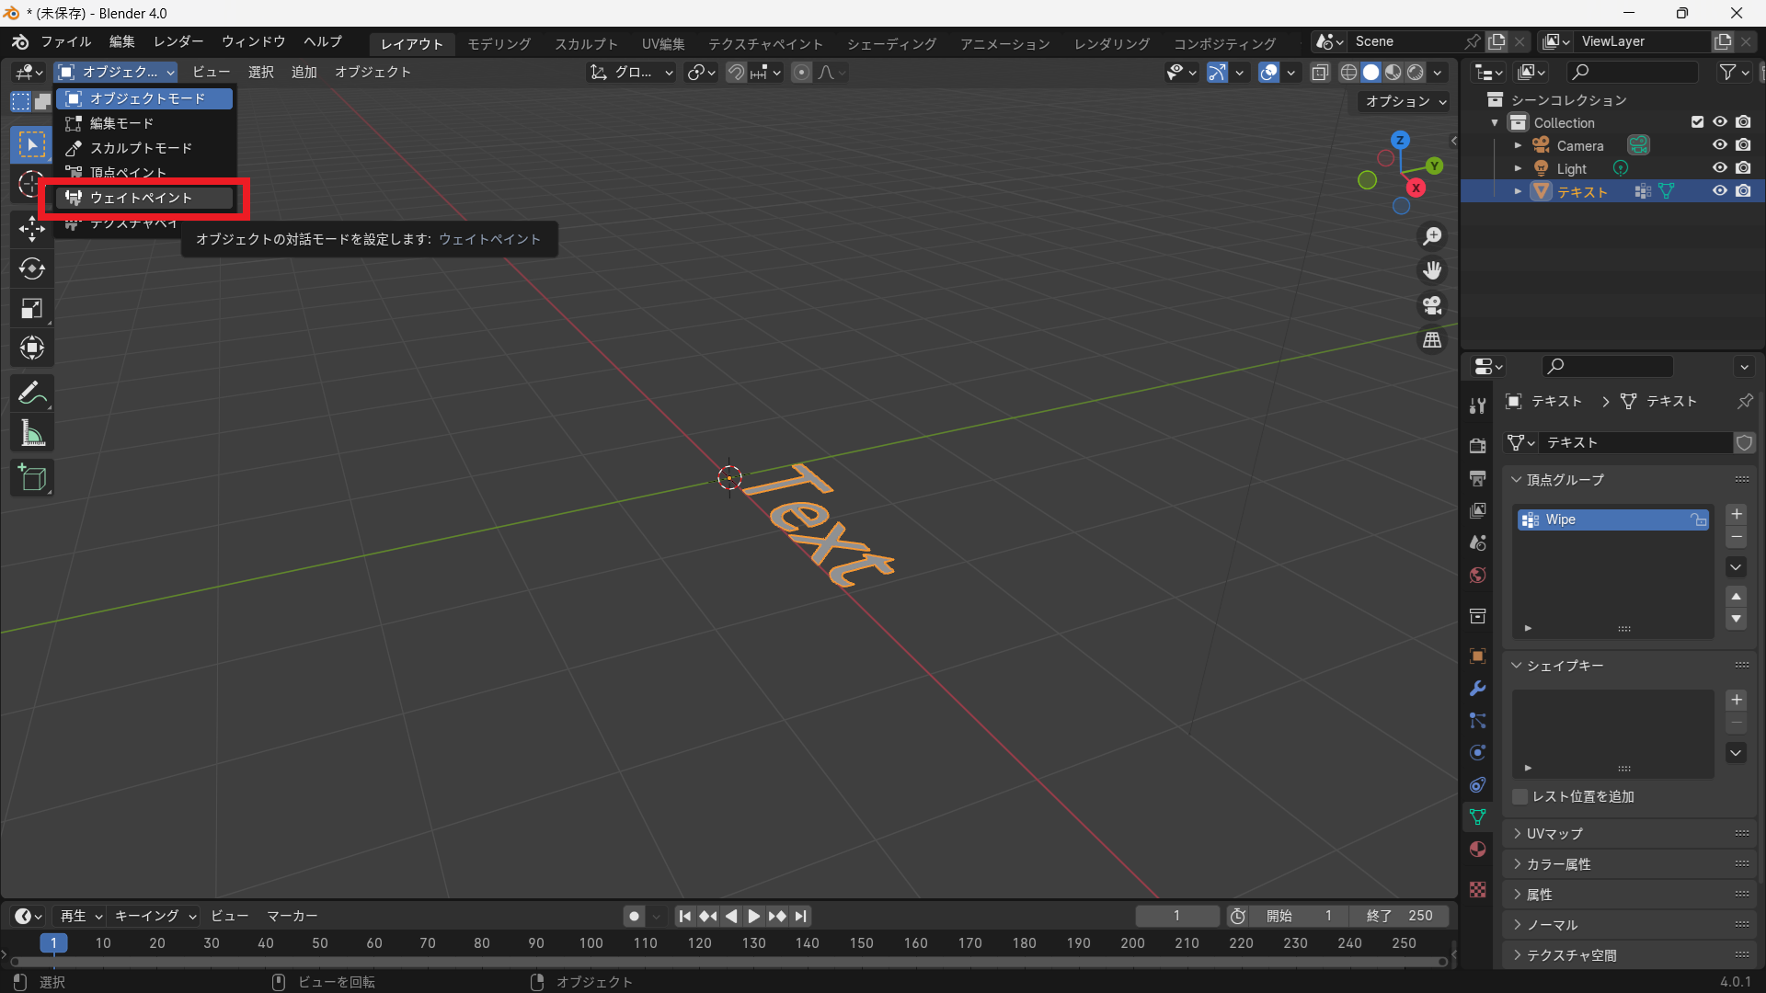Open the オプション dropdown
Screen dimensions: 1766x993
tap(1405, 101)
